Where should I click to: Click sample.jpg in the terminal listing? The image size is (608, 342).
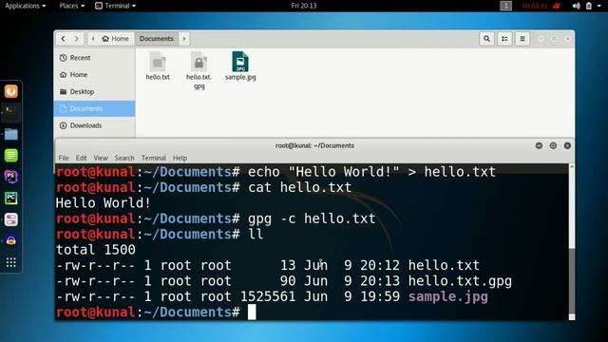tap(447, 296)
